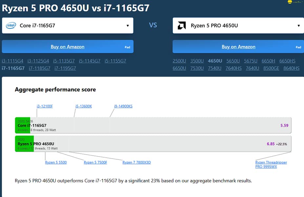
Task: Click Buy on Amazon for the Ryzen chip
Action: tap(238, 46)
